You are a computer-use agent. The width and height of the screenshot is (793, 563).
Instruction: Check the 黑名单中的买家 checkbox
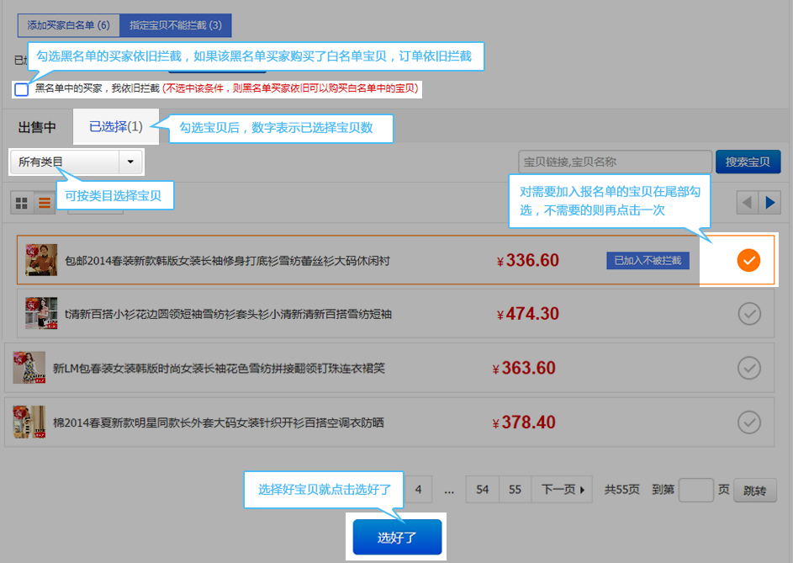21,89
